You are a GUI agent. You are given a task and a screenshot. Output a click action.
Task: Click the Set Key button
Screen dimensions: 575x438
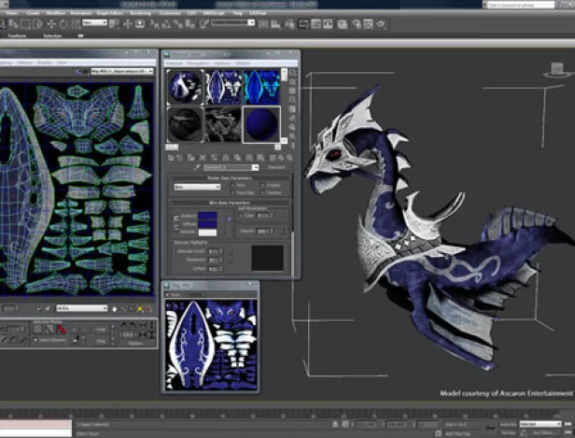pos(508,433)
